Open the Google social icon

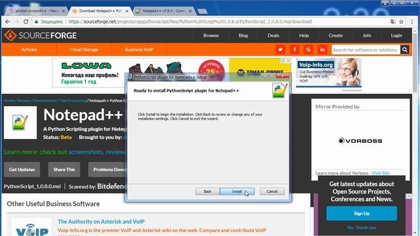pos(308,50)
